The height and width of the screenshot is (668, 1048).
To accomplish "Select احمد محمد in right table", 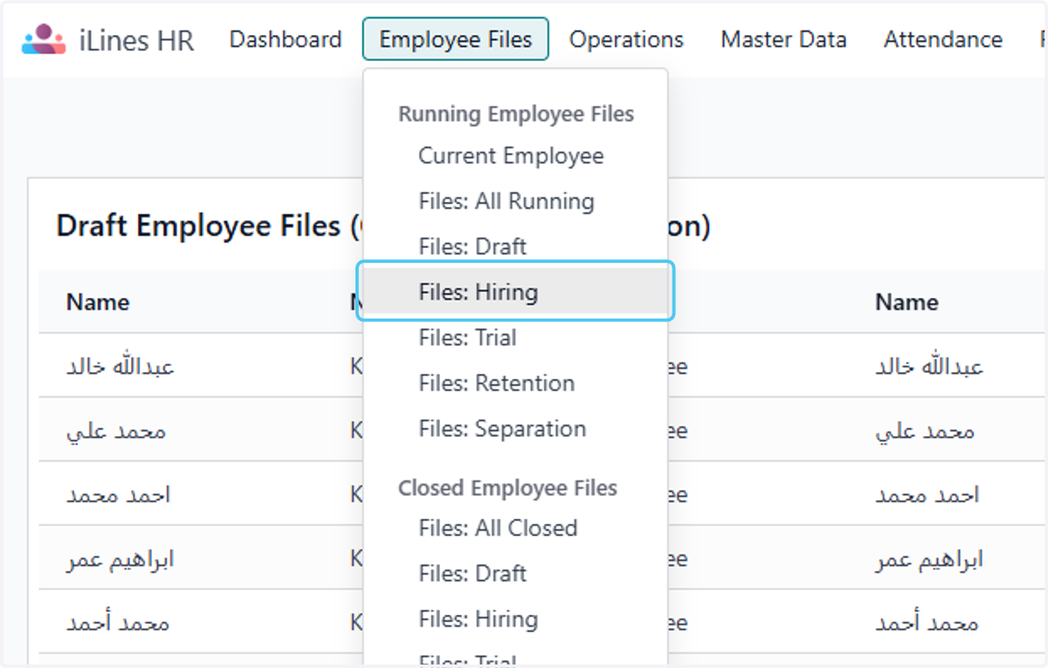I will coord(927,494).
